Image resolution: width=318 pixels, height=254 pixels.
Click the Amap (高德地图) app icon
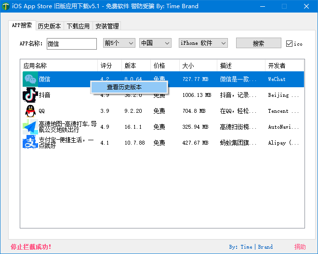(x=30, y=127)
